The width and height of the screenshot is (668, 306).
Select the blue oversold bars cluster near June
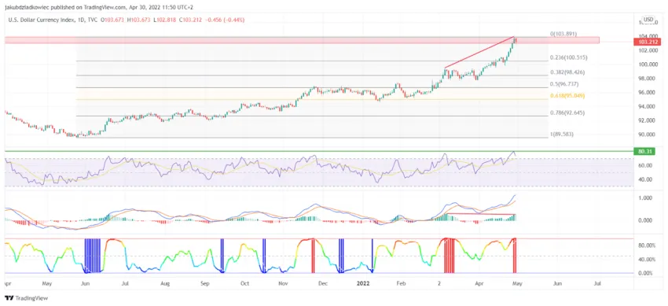(x=94, y=256)
